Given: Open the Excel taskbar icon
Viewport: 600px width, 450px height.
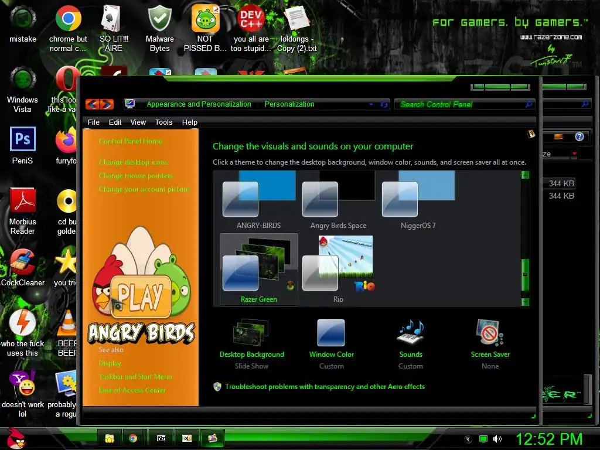Looking at the screenshot, I should pos(187,438).
